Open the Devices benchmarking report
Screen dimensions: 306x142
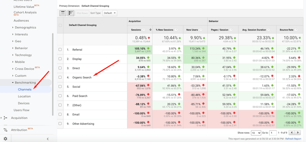click(x=24, y=103)
